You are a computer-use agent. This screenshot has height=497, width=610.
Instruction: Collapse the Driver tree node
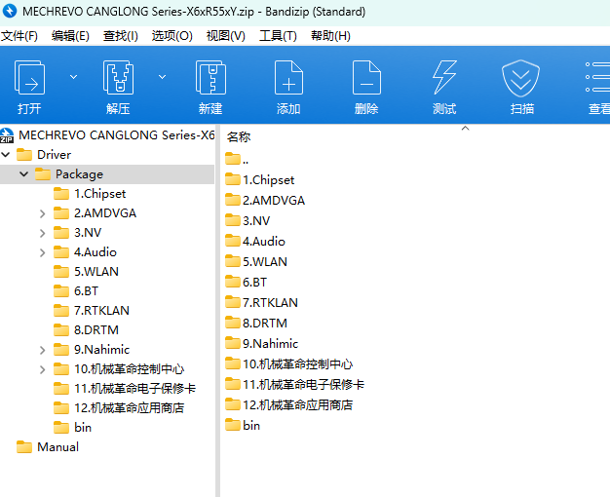tap(6, 155)
